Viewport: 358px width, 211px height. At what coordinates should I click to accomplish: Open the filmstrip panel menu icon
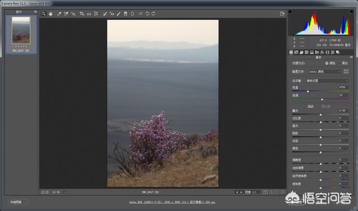(35, 11)
